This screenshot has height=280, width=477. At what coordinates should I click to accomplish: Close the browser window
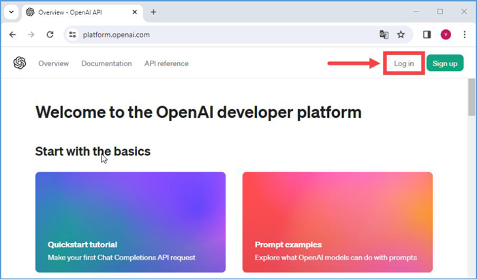pos(464,12)
